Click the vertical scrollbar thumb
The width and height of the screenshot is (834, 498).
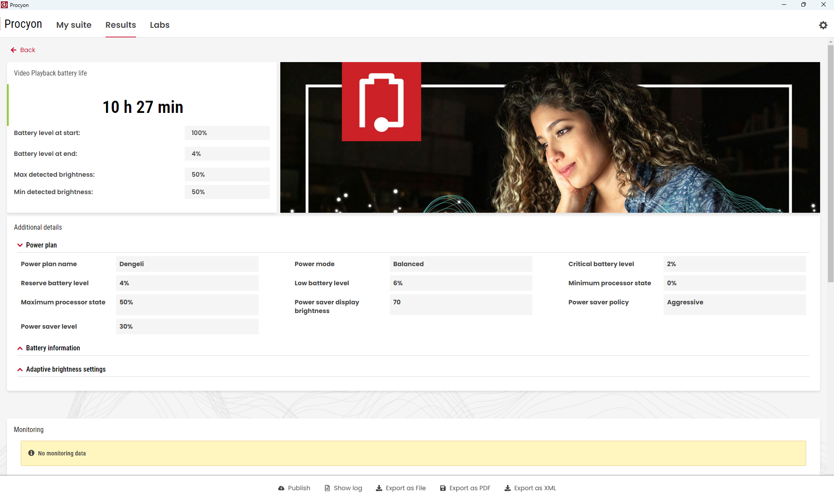831,163
